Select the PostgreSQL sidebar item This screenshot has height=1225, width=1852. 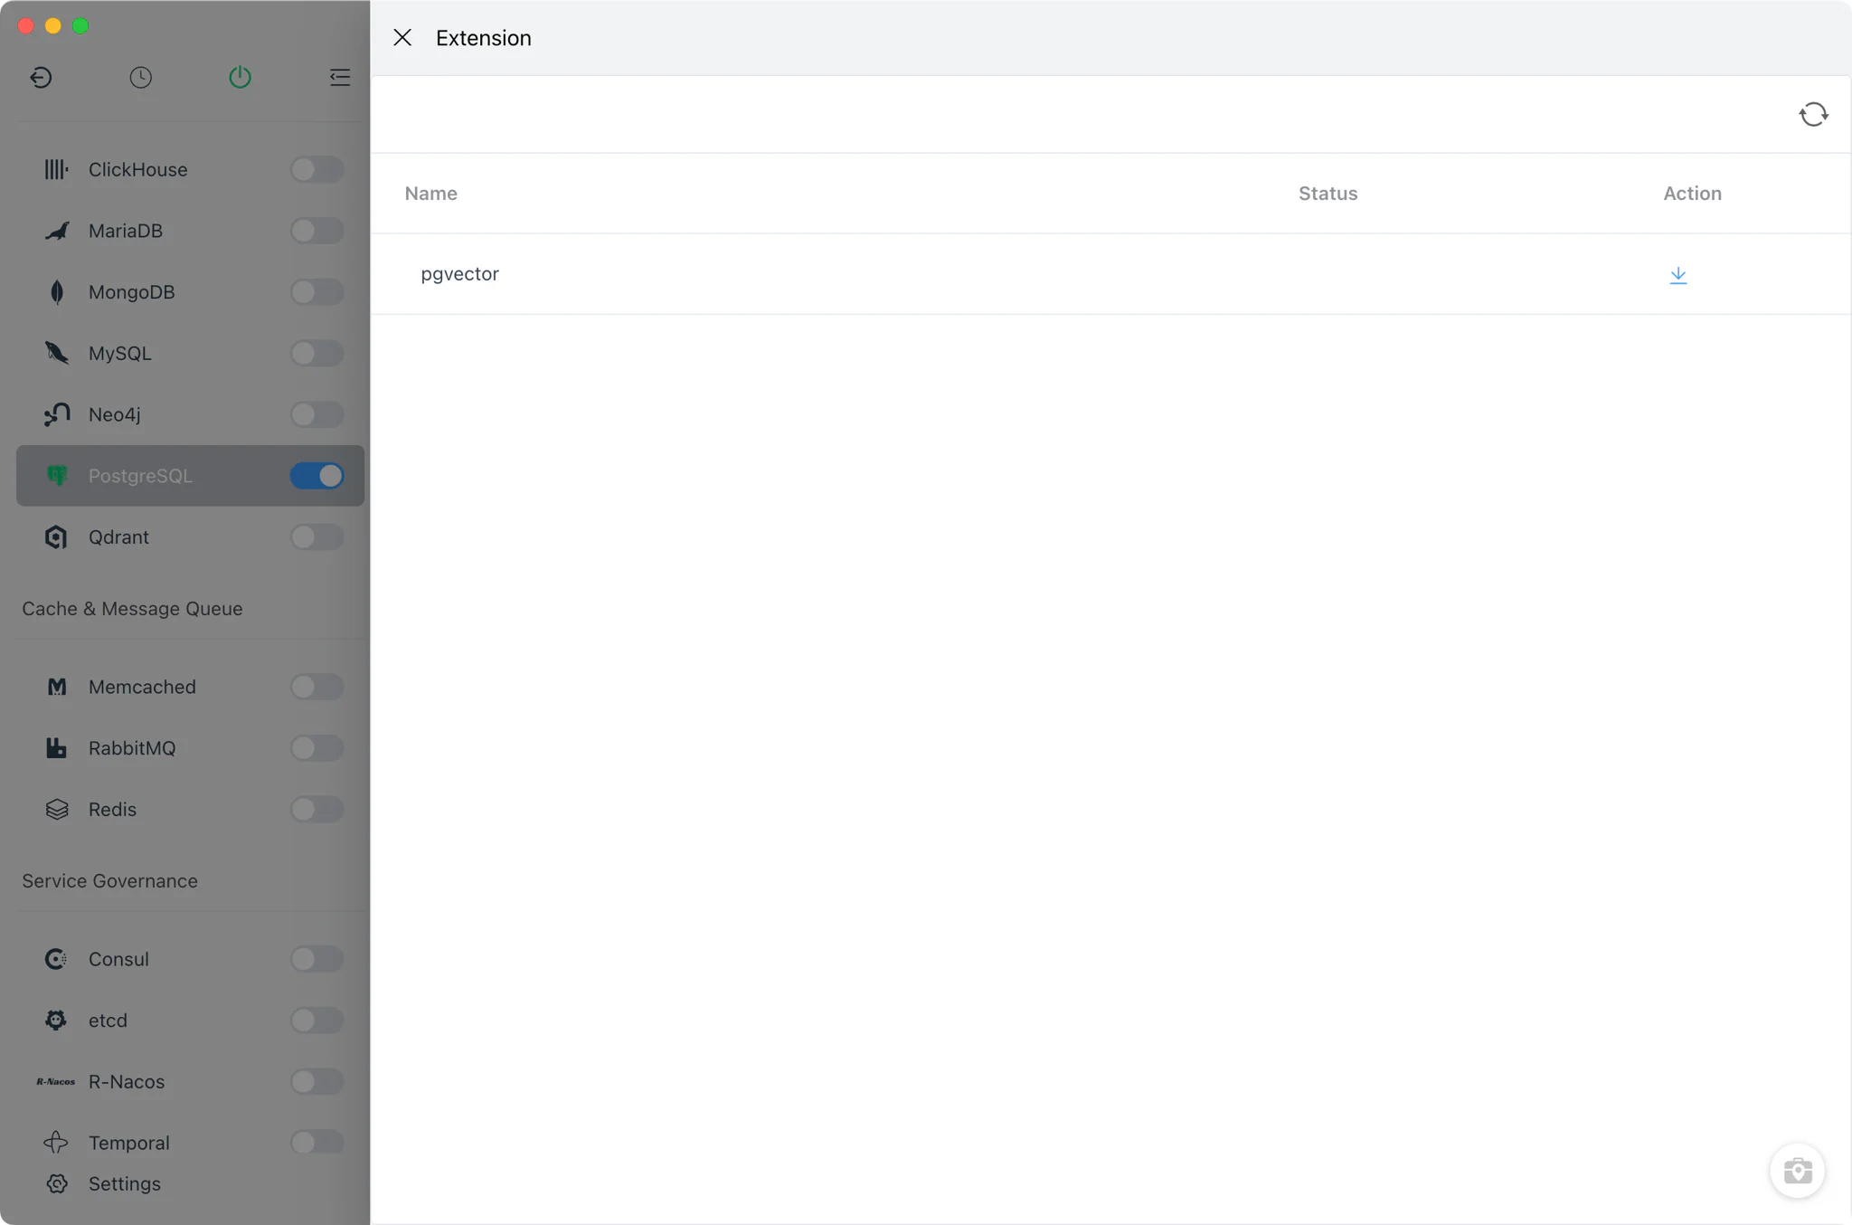pyautogui.click(x=190, y=476)
